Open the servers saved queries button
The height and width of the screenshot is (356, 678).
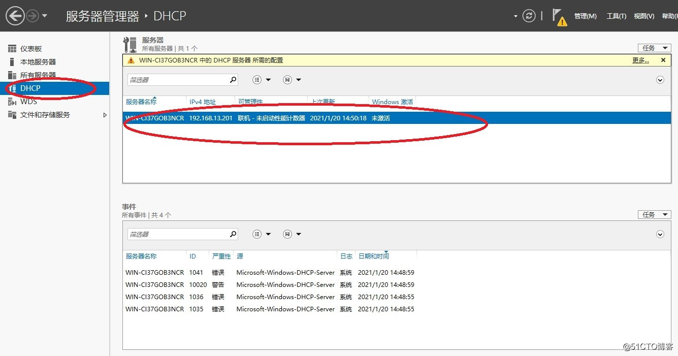(x=287, y=80)
